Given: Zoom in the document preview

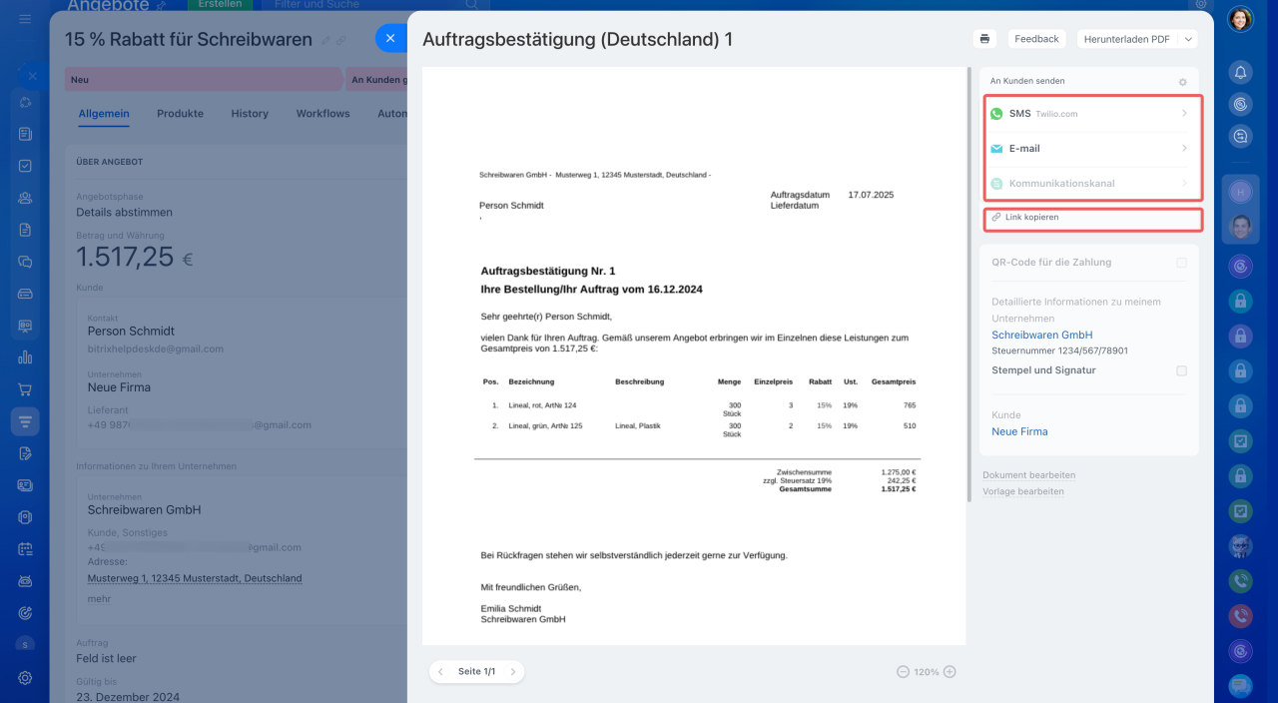Looking at the screenshot, I should (950, 672).
